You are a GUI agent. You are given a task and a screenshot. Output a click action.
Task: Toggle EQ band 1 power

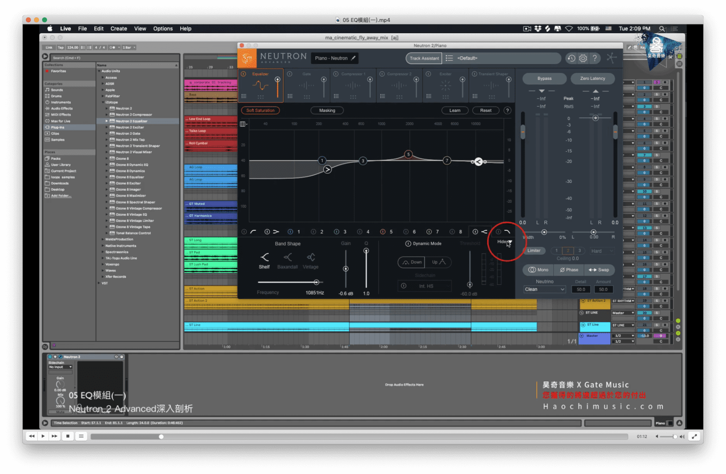coord(290,232)
